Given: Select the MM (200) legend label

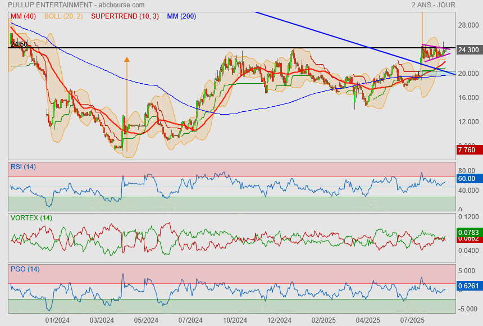Looking at the screenshot, I should point(181,16).
